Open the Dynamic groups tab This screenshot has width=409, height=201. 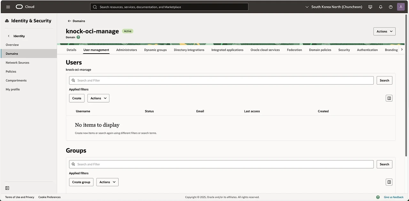(155, 50)
